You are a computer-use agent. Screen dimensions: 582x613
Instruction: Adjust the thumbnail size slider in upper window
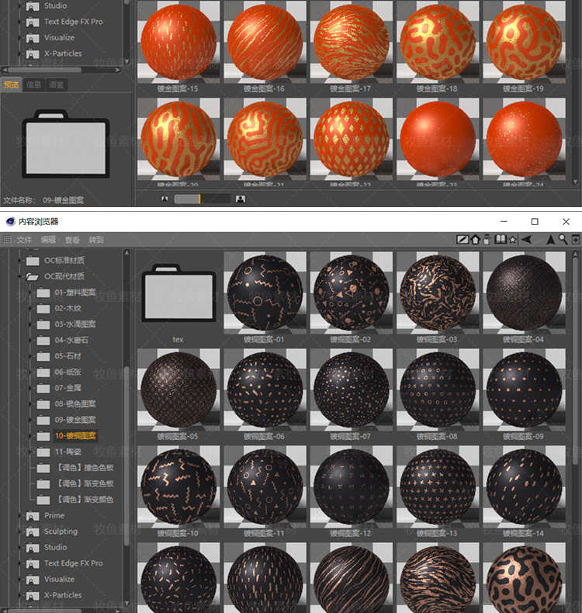[x=202, y=199]
